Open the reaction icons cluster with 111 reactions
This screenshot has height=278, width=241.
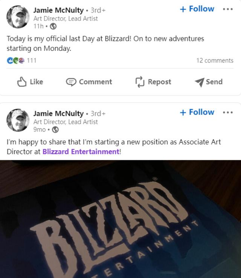point(16,60)
